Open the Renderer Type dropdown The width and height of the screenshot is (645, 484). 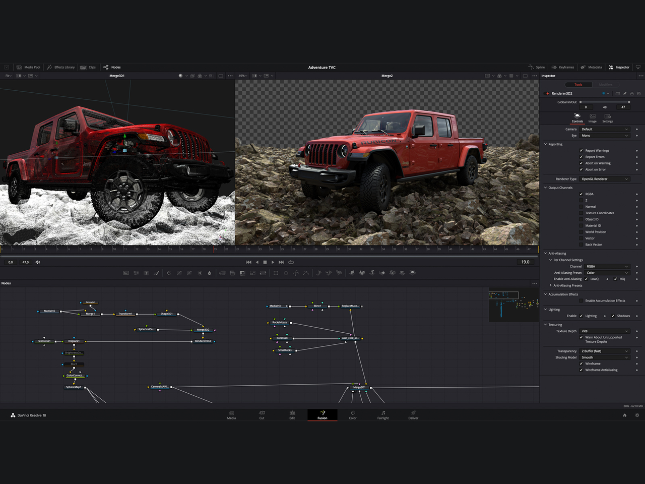[x=604, y=178]
